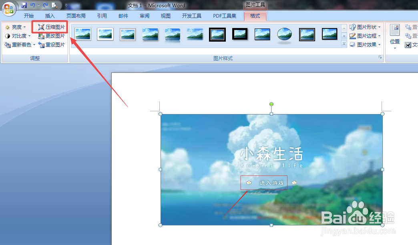Click bring to front icon in arrange group

pyautogui.click(x=408, y=27)
